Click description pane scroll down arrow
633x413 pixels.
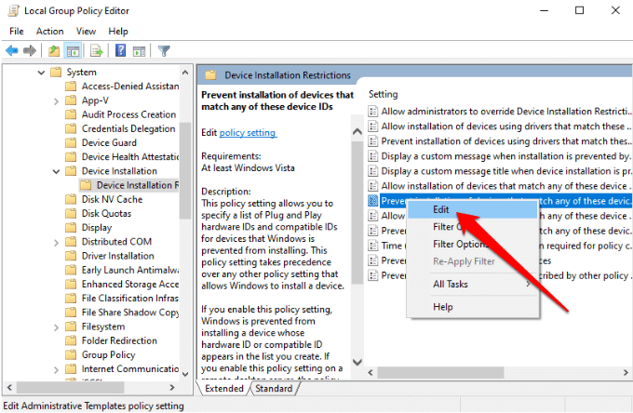pos(357,362)
